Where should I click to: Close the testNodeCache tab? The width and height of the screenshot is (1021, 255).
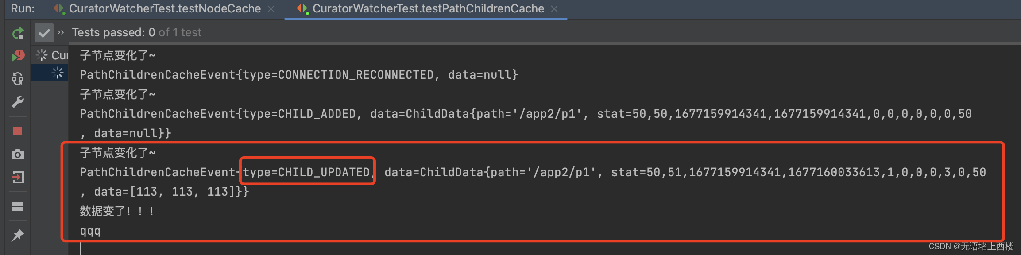point(271,8)
